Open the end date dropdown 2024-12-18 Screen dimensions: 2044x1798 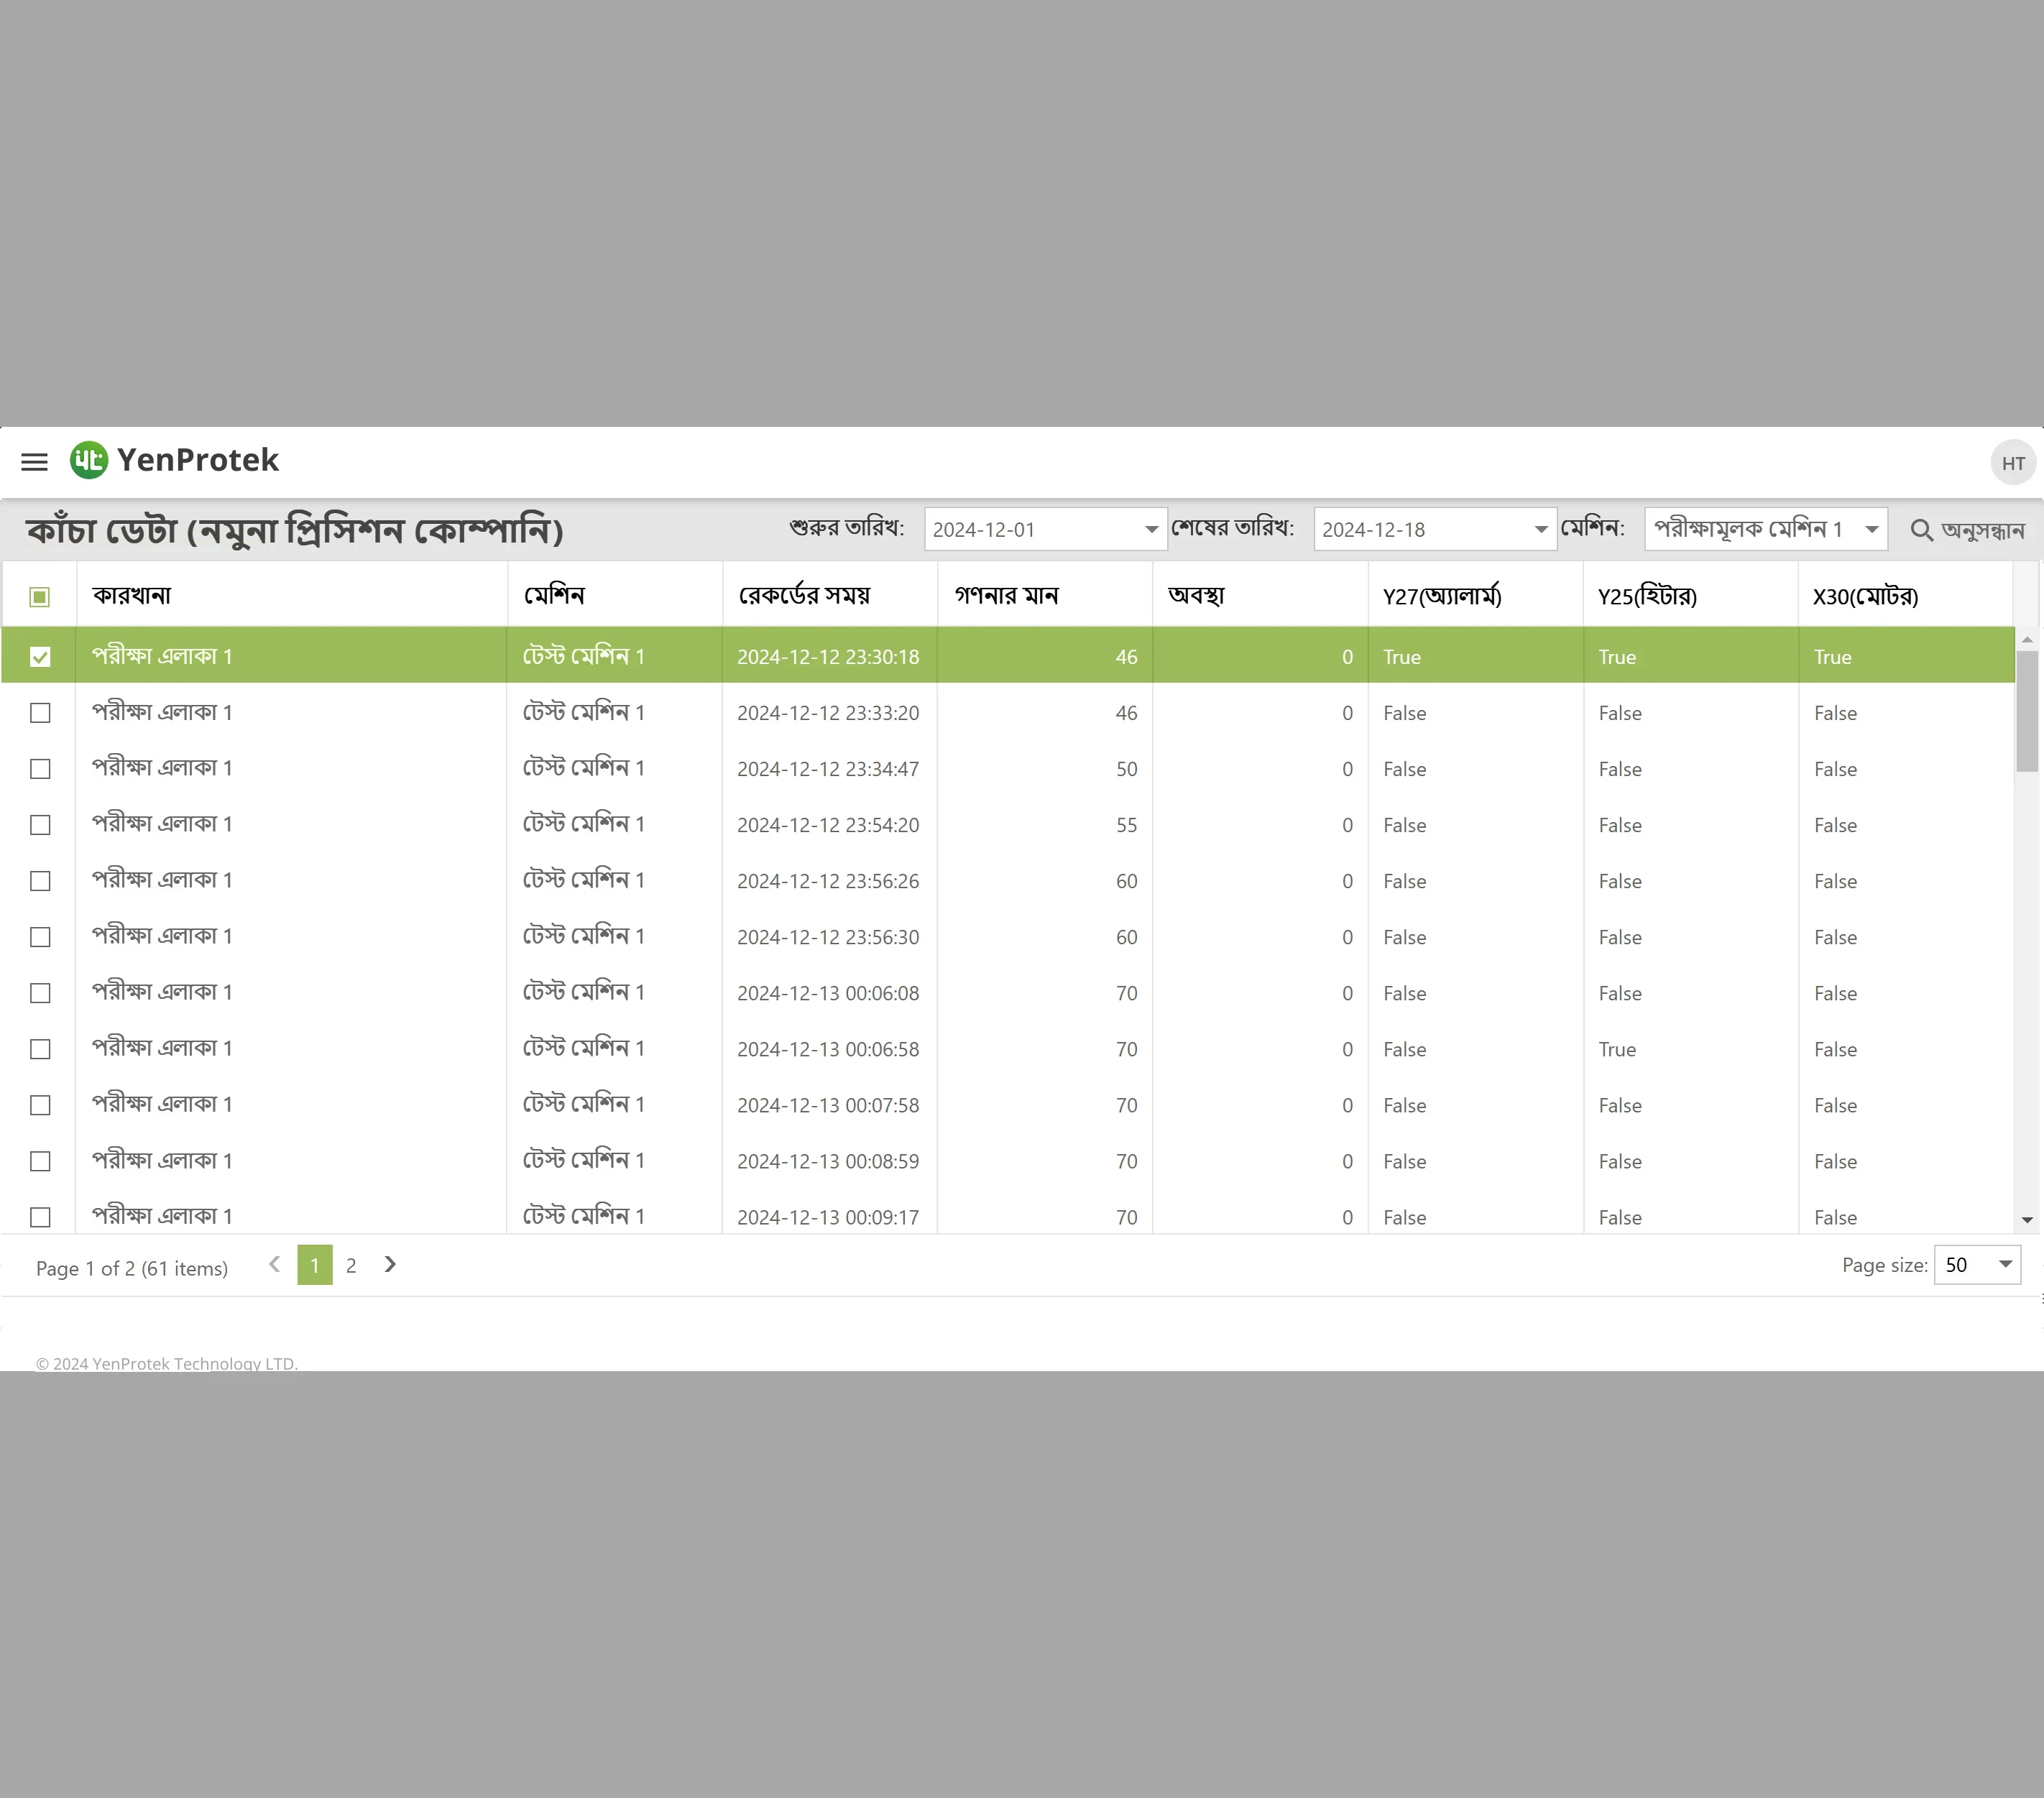click(x=1541, y=529)
